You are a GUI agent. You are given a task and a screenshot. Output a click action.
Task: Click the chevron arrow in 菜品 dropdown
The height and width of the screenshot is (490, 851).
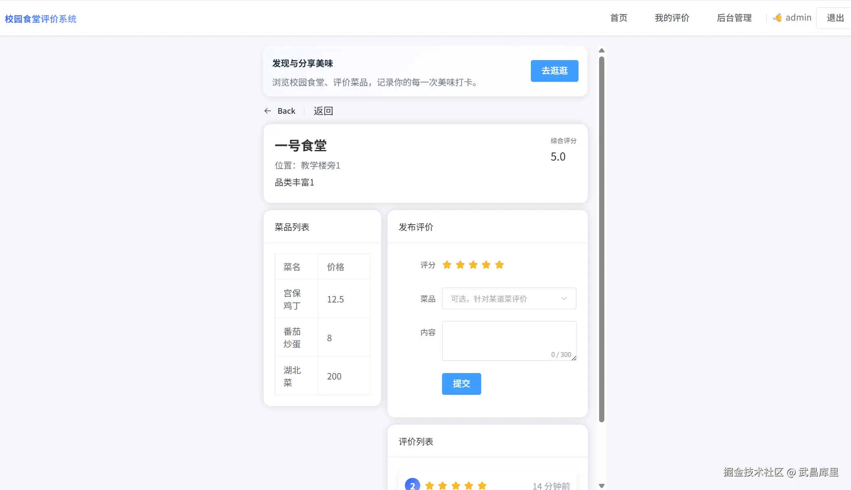(x=564, y=299)
